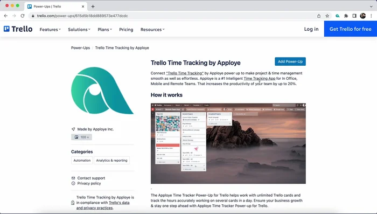Click the tab search chevron in tab strip
The image size is (377, 214).
tap(371, 6)
